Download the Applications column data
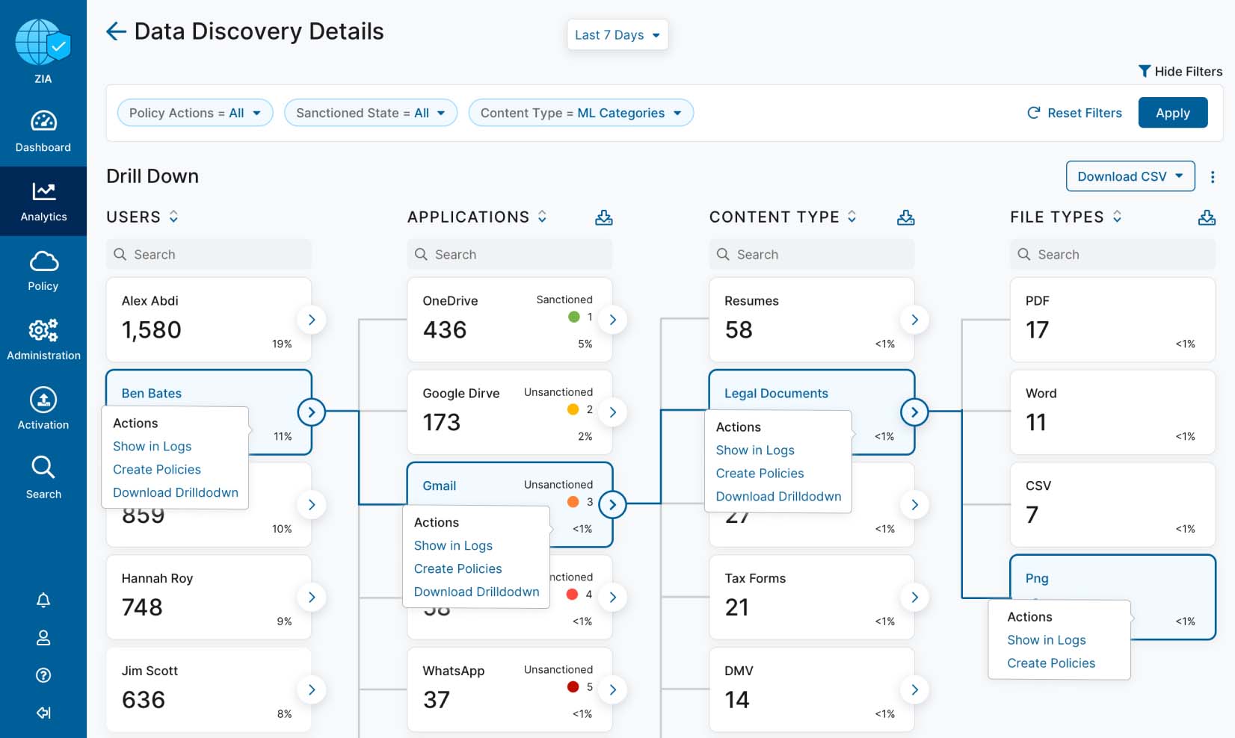 click(x=603, y=217)
